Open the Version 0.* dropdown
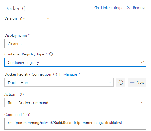This screenshot has height=131, width=151. [x=35, y=18]
